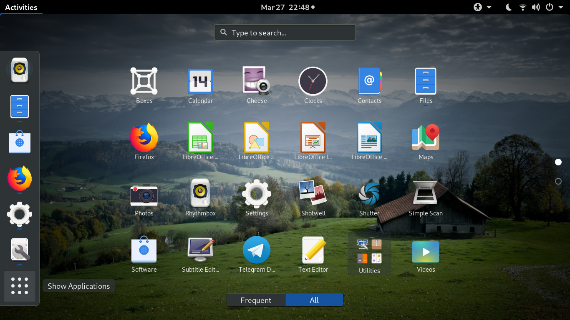This screenshot has height=320, width=570.
Task: Click the Type to search field
Action: (x=285, y=32)
